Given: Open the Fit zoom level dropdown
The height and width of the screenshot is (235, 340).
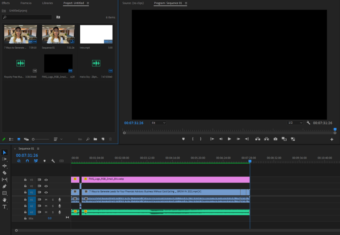Looking at the screenshot, I should [x=158, y=123].
